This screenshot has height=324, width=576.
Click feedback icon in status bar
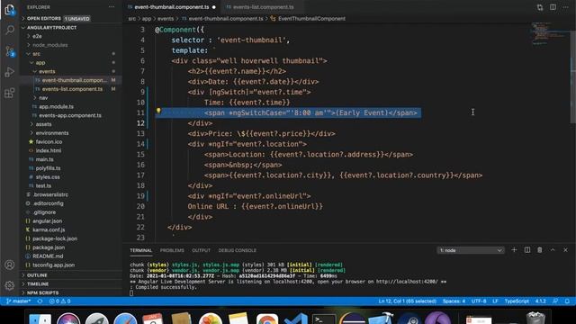point(555,301)
